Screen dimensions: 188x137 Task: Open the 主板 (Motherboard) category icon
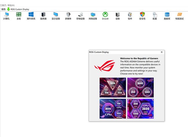pos(19,16)
